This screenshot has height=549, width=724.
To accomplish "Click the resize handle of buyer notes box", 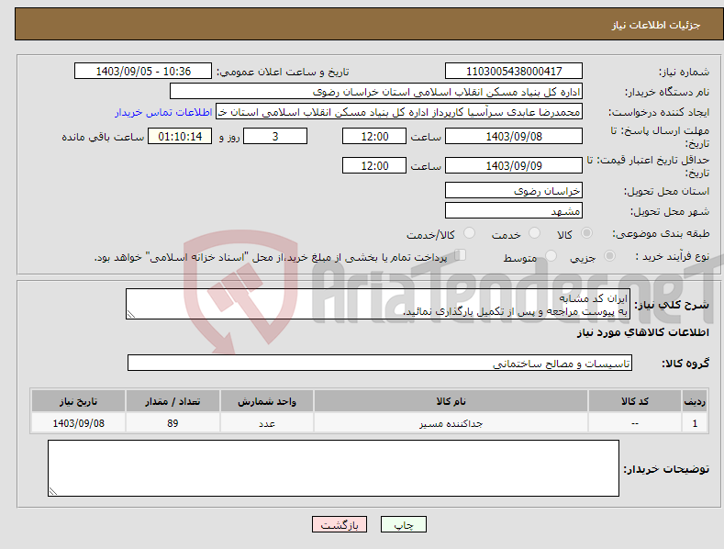I will point(53,491).
